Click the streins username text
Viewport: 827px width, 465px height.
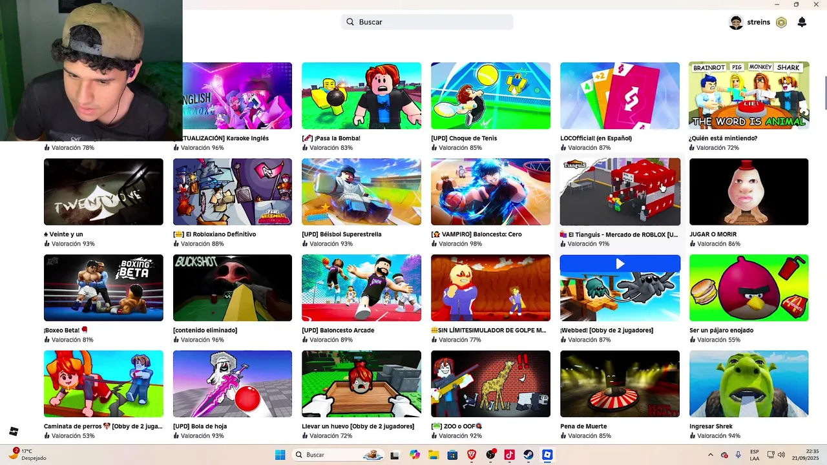(759, 23)
